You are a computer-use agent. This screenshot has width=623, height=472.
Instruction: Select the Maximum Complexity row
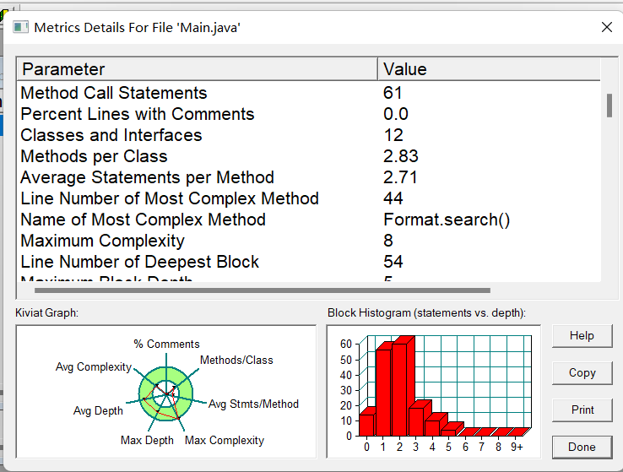[x=309, y=241]
